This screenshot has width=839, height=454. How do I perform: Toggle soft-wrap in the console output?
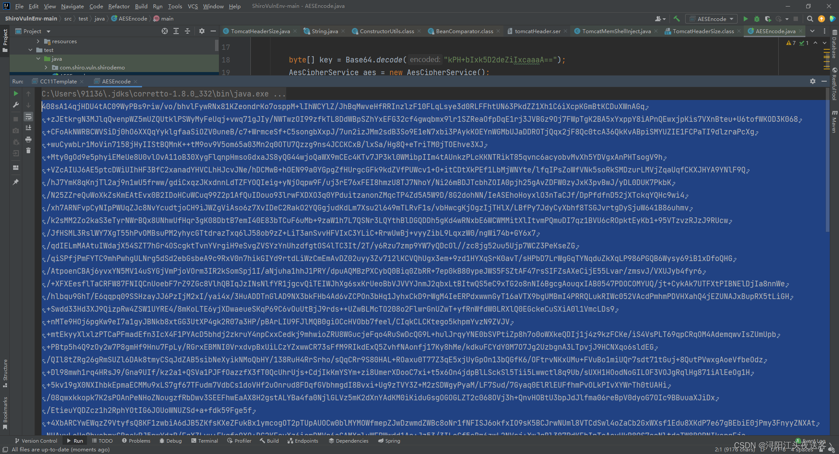[x=28, y=117]
